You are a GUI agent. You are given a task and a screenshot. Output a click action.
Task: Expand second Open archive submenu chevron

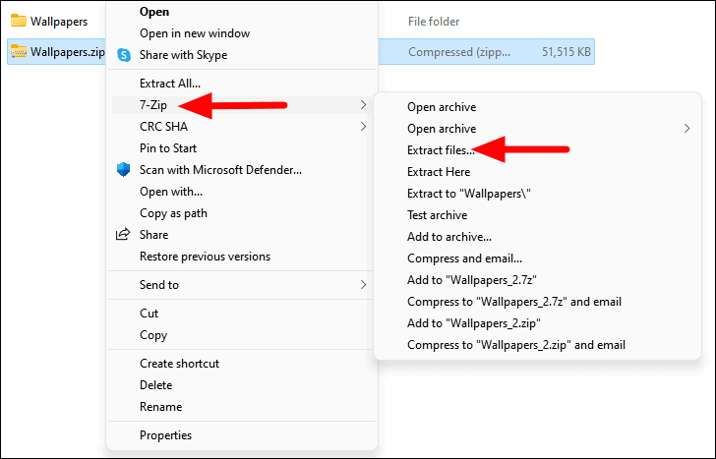(686, 129)
